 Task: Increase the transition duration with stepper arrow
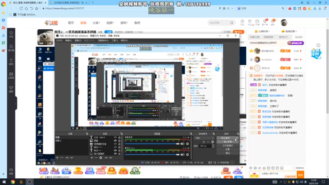213,145
